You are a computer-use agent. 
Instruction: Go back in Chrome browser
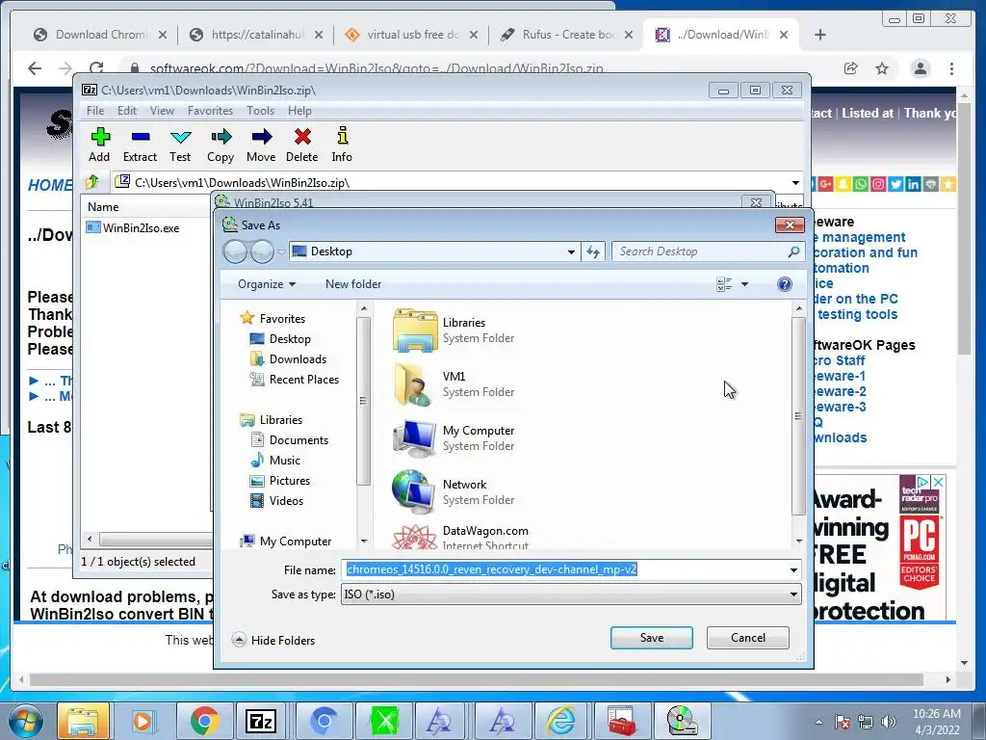tap(35, 68)
